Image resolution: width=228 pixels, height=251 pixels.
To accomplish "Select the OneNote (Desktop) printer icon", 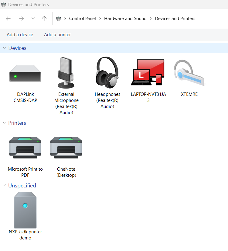I will click(x=66, y=148).
